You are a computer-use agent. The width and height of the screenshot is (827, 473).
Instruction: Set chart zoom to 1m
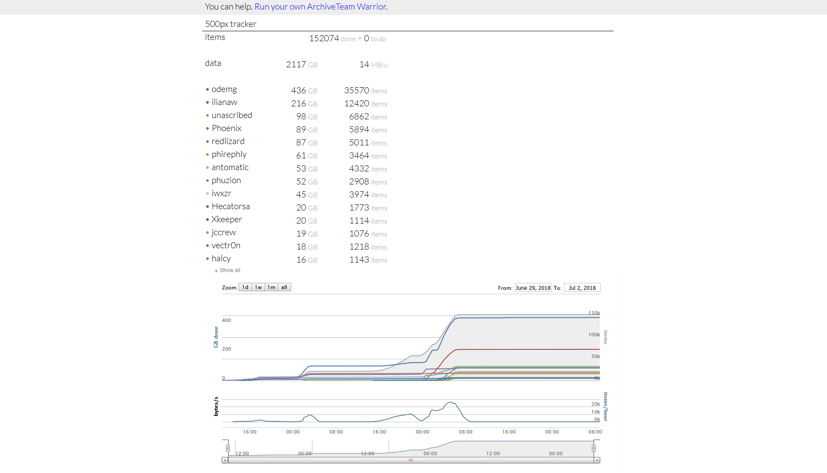coord(271,287)
